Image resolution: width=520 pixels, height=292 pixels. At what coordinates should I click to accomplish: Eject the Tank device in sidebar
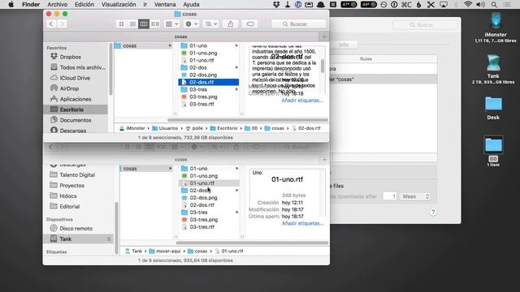(x=109, y=238)
